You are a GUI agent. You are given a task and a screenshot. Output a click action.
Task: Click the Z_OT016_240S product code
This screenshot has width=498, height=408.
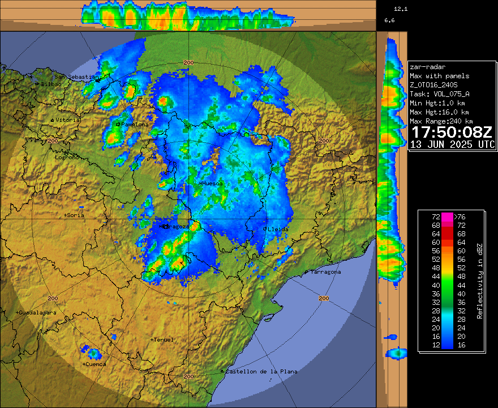click(433, 85)
